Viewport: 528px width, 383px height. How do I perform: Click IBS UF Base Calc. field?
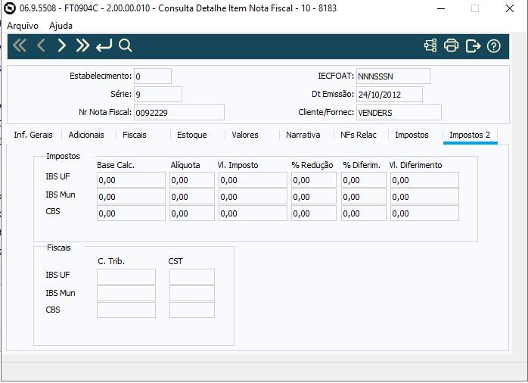point(131,180)
